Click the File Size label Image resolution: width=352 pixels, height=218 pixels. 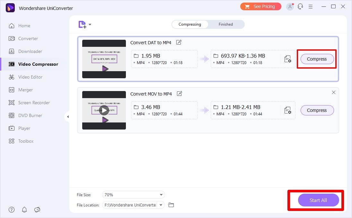pyautogui.click(x=84, y=195)
